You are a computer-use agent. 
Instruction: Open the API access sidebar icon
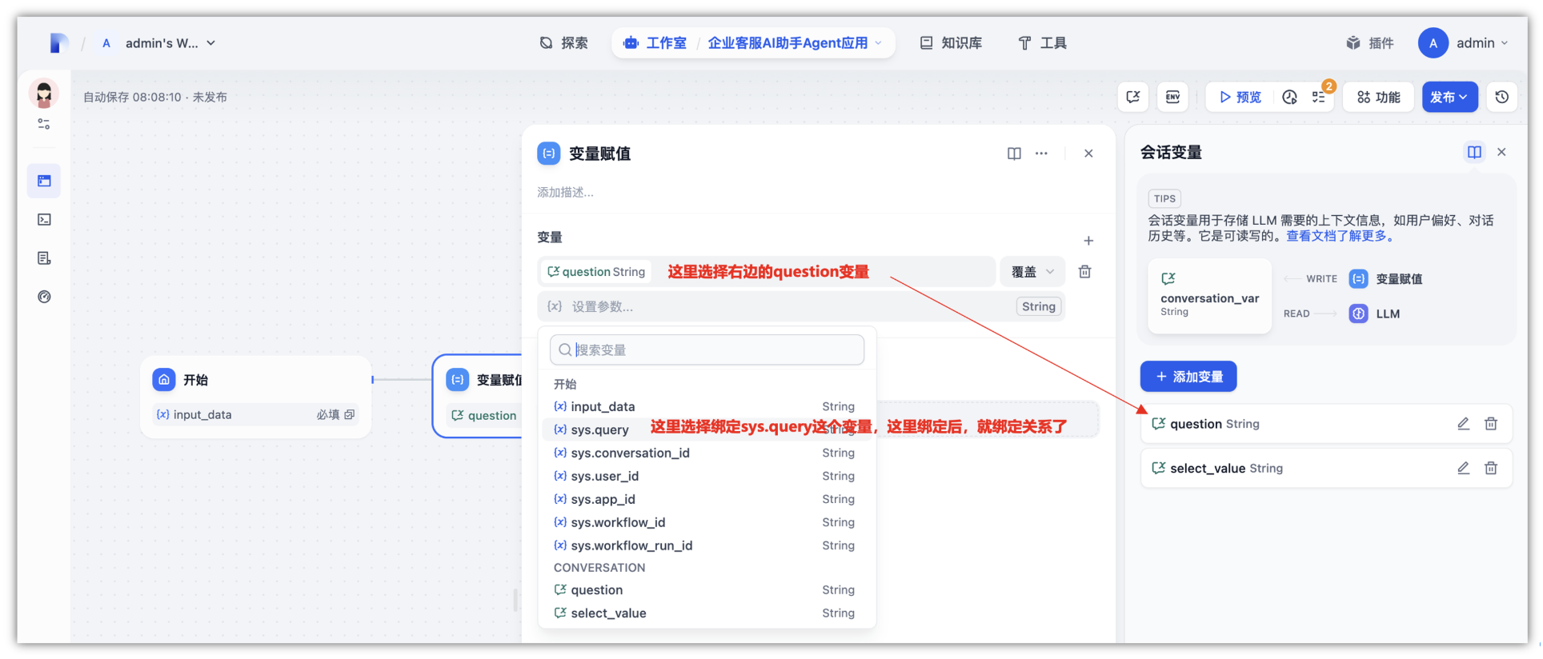tap(44, 219)
